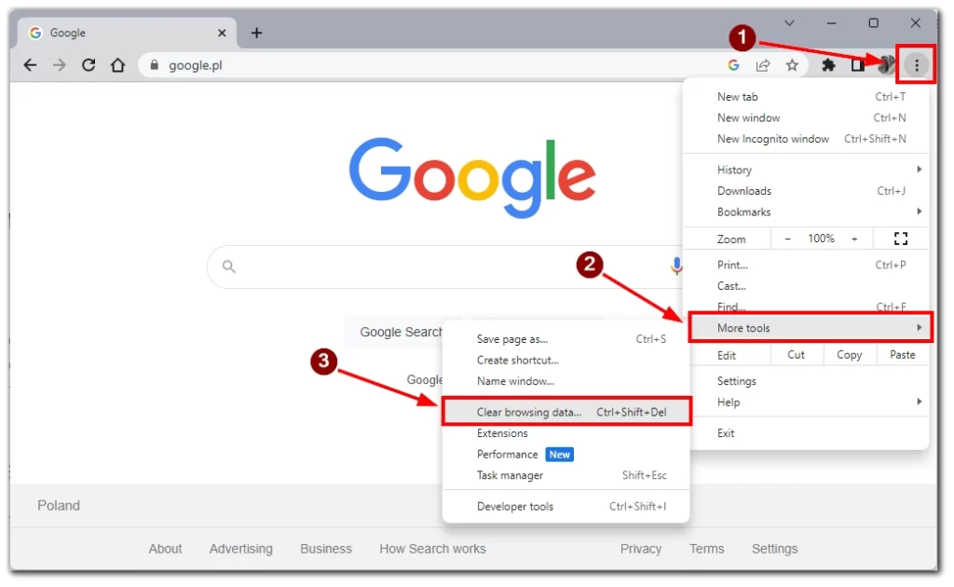Increase zoom with plus button
954x587 pixels.
854,239
